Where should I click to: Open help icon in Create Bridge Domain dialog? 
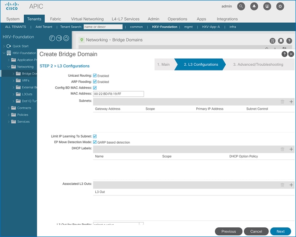(x=284, y=54)
